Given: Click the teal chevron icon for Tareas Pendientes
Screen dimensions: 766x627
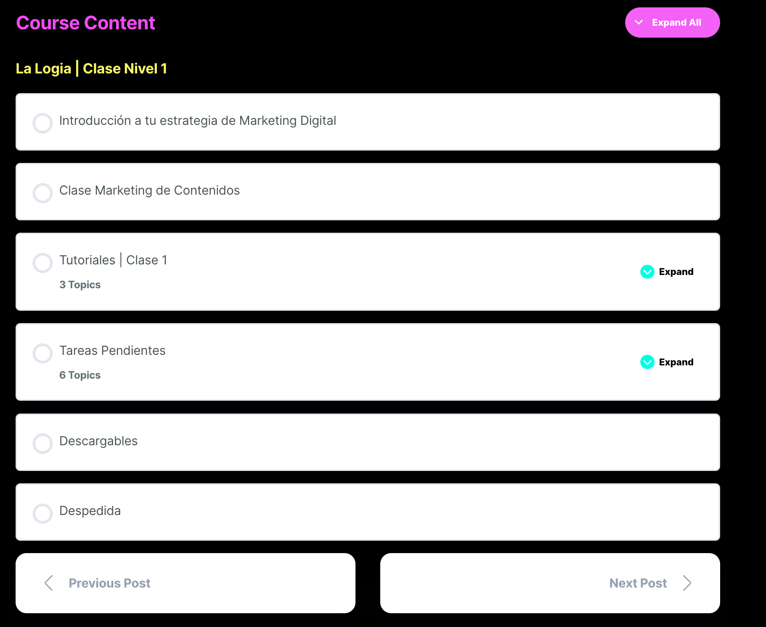Looking at the screenshot, I should (x=647, y=362).
